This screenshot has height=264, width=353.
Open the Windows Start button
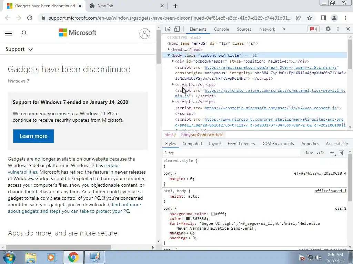9,257
